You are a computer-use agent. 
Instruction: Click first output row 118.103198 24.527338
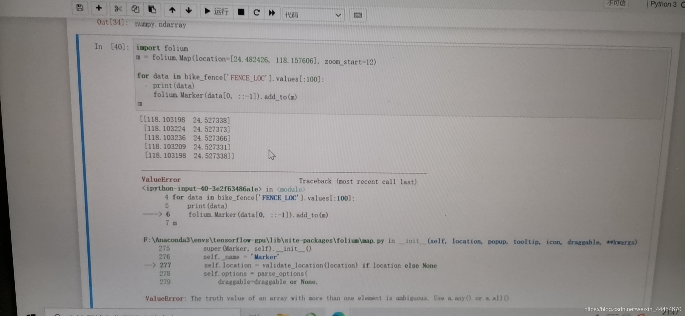tap(185, 120)
